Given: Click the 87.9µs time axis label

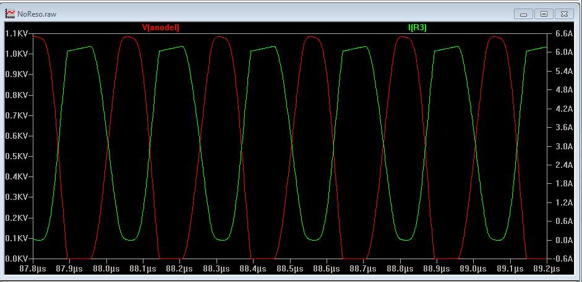Looking at the screenshot, I should (x=70, y=268).
